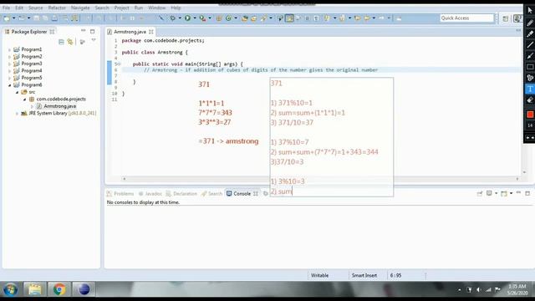Expand the Program1 project node
The image size is (535, 301).
click(9, 50)
